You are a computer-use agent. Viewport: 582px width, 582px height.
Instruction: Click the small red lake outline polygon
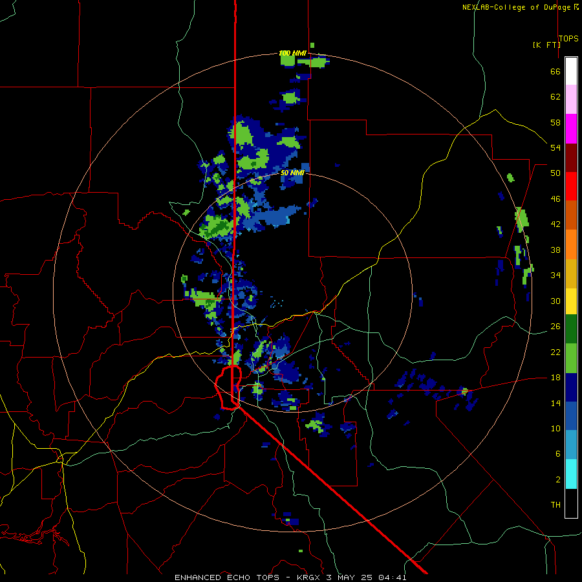(x=229, y=387)
